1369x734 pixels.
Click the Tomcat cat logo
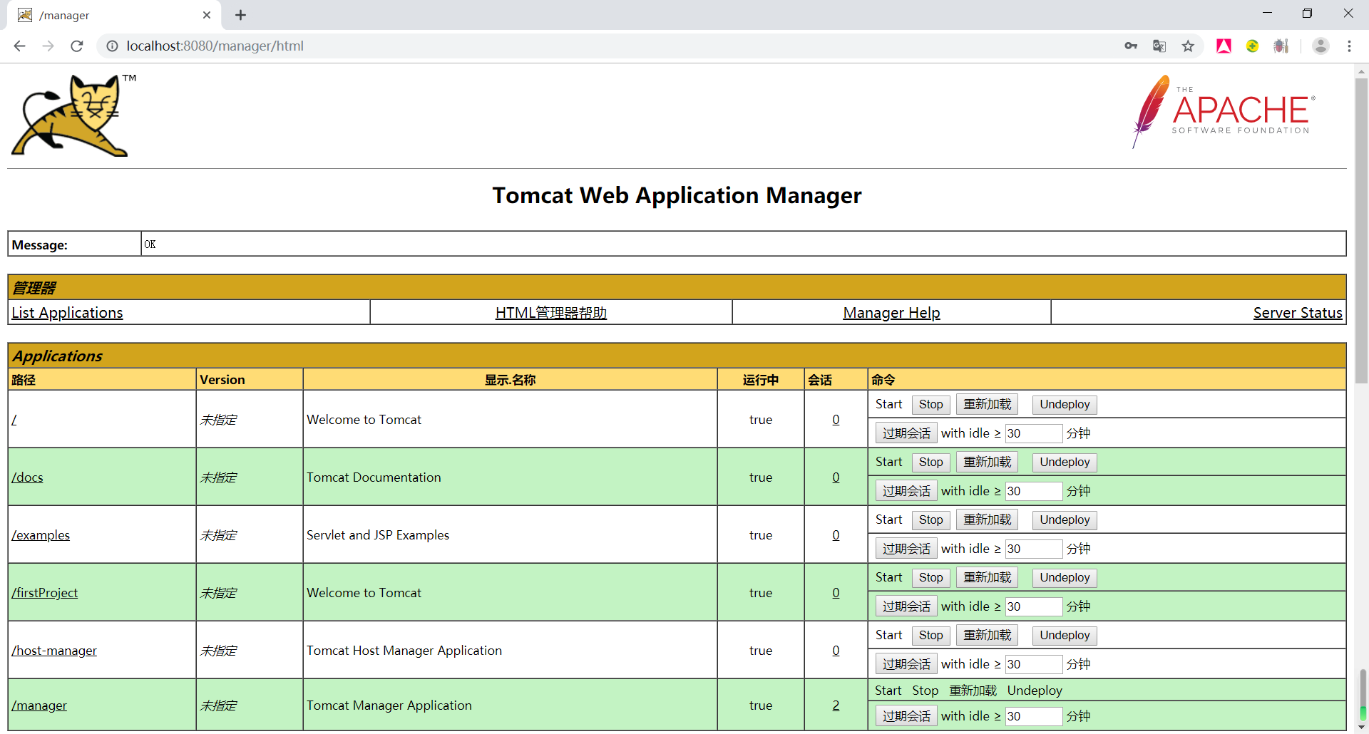click(73, 115)
